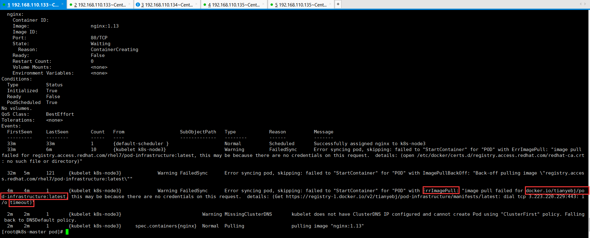Close session tab 2
The image size is (590, 238).
click(129, 4)
